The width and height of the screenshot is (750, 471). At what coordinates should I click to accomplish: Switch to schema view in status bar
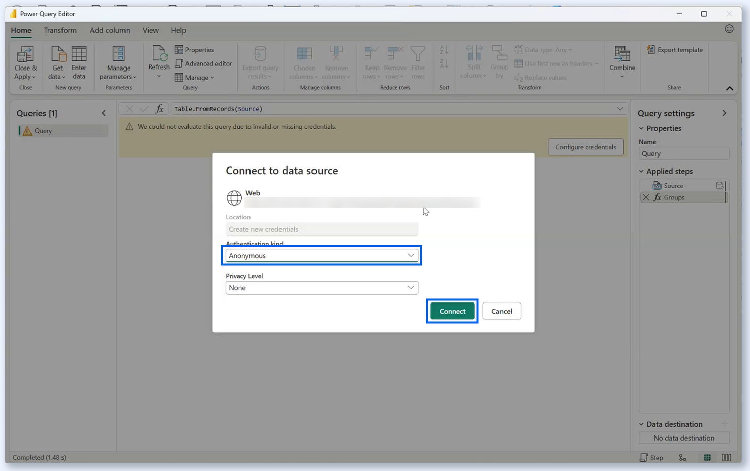tap(727, 457)
